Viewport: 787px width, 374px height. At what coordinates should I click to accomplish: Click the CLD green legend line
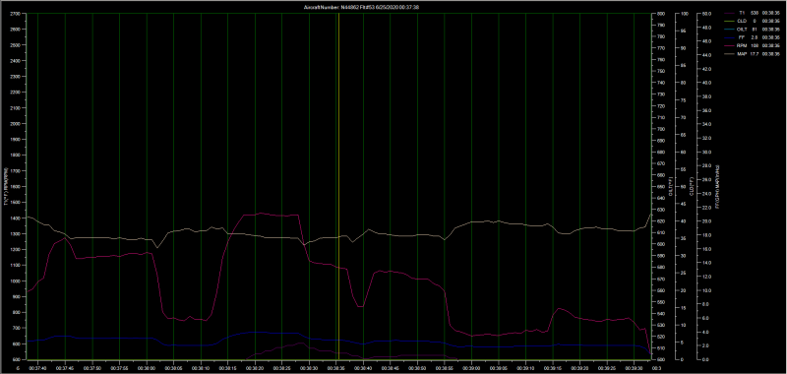[728, 21]
